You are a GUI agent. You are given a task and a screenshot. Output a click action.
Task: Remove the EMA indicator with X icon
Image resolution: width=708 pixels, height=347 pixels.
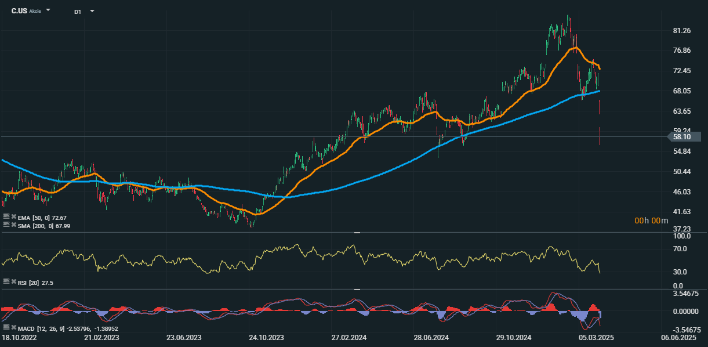point(13,216)
